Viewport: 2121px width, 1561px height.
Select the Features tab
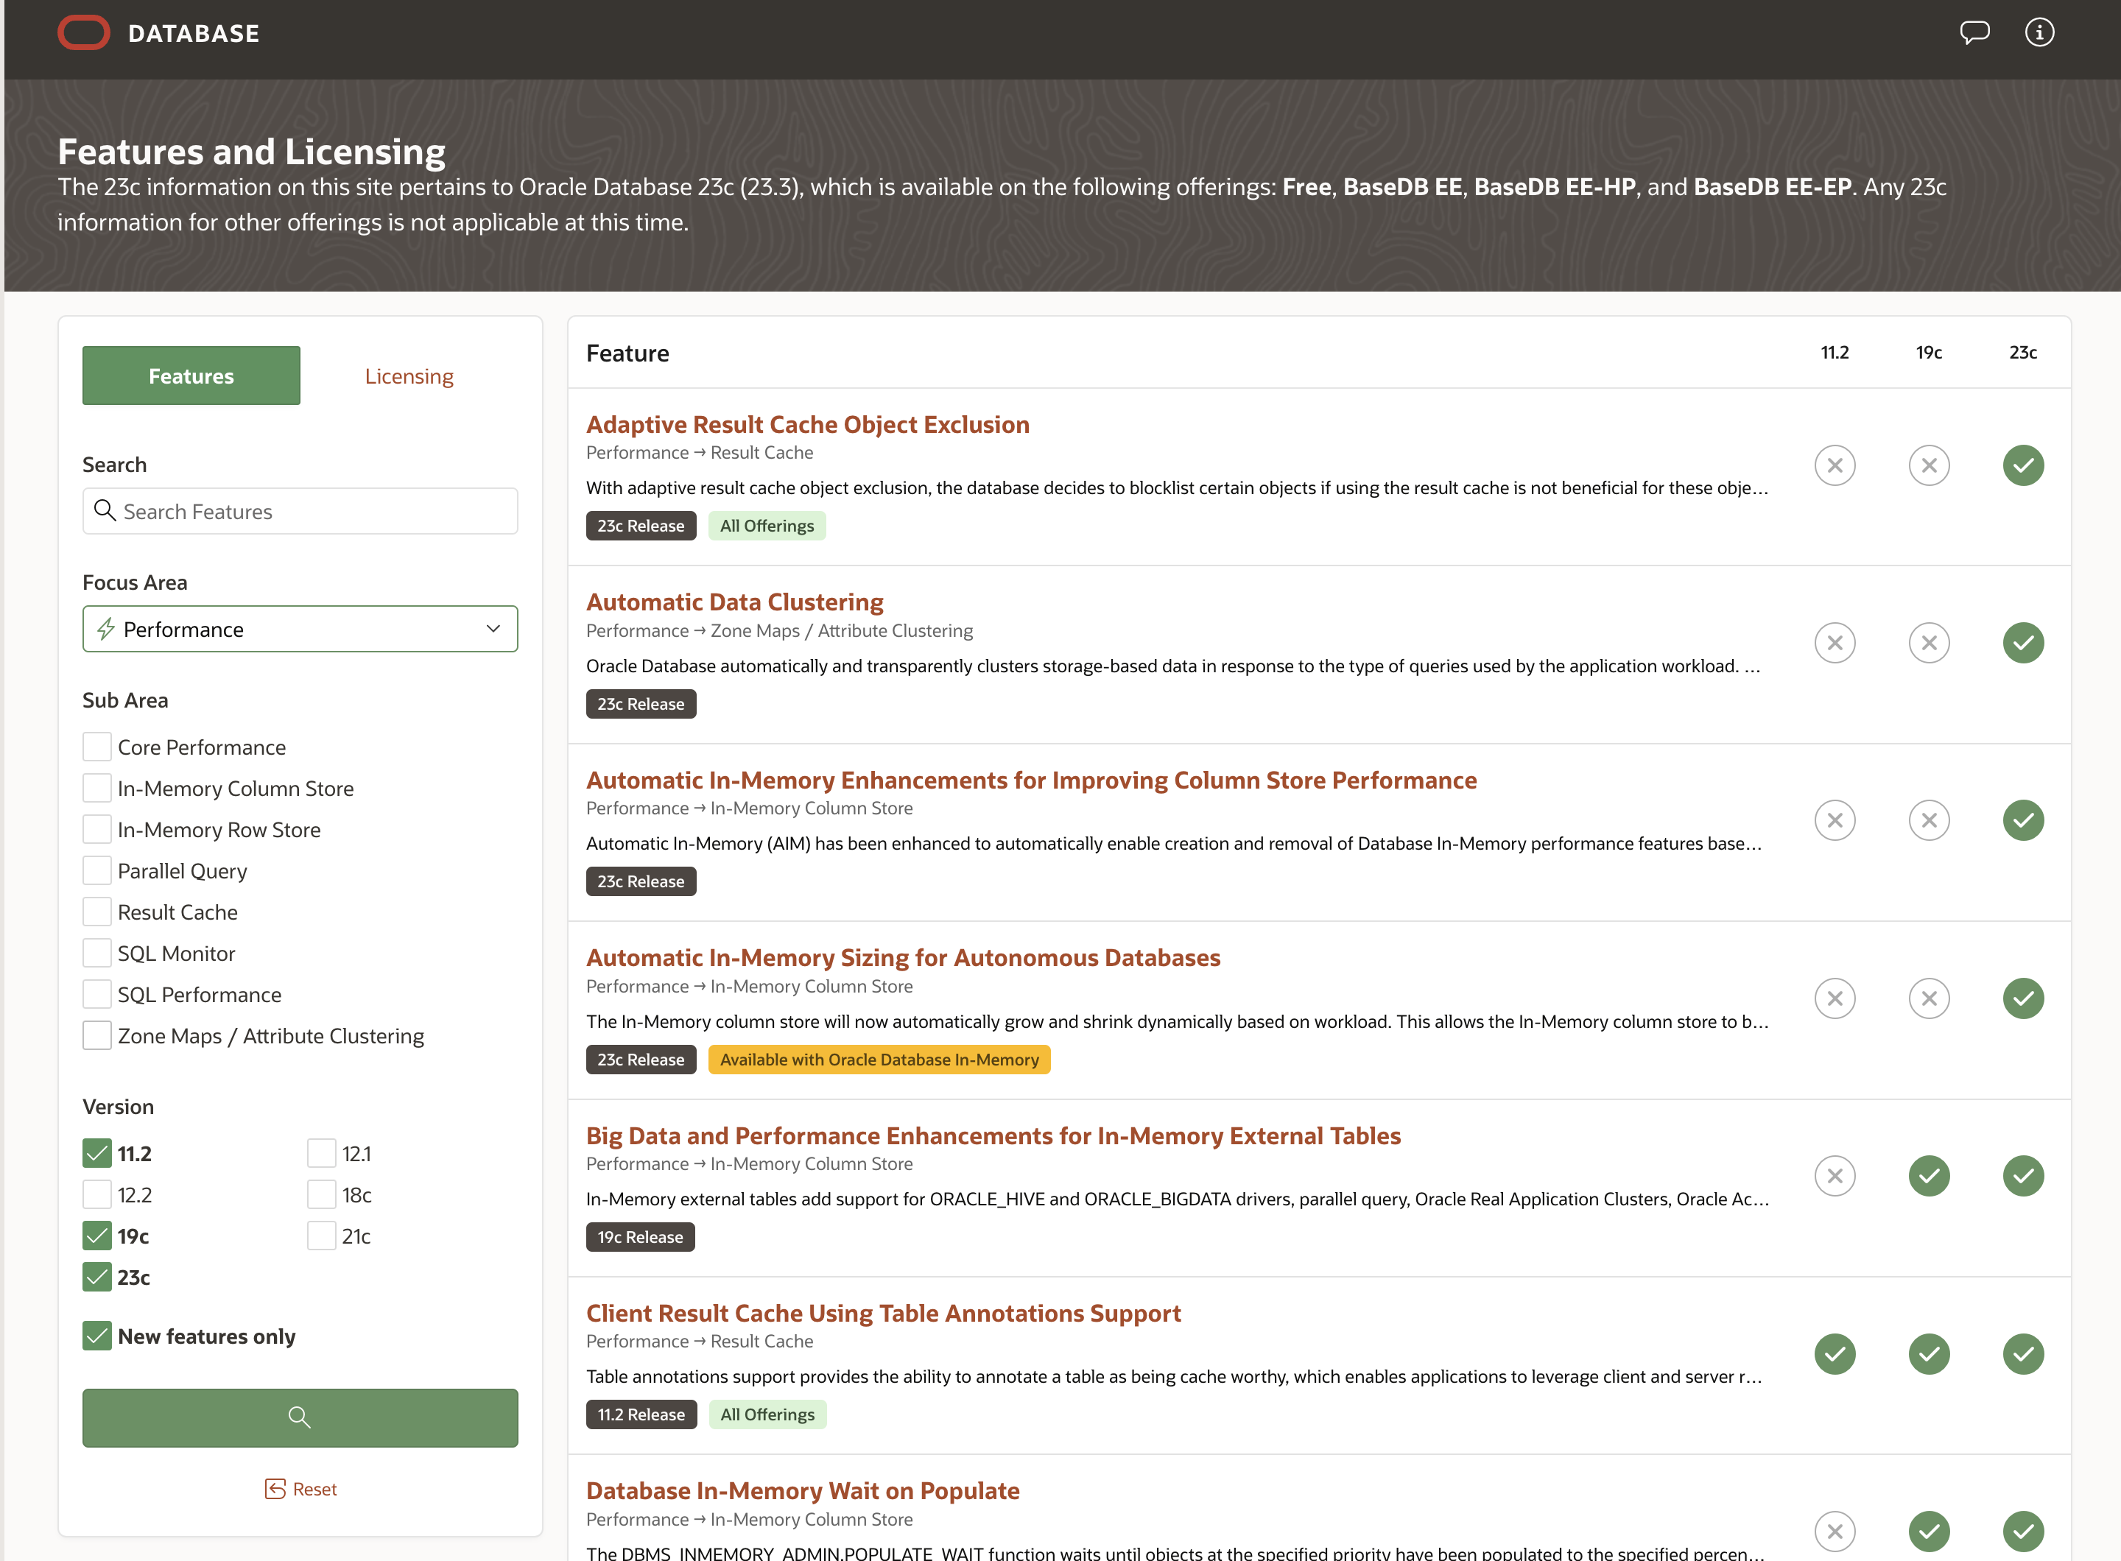(191, 376)
